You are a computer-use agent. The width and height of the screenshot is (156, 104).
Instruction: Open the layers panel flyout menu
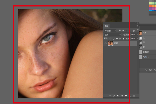point(137,26)
